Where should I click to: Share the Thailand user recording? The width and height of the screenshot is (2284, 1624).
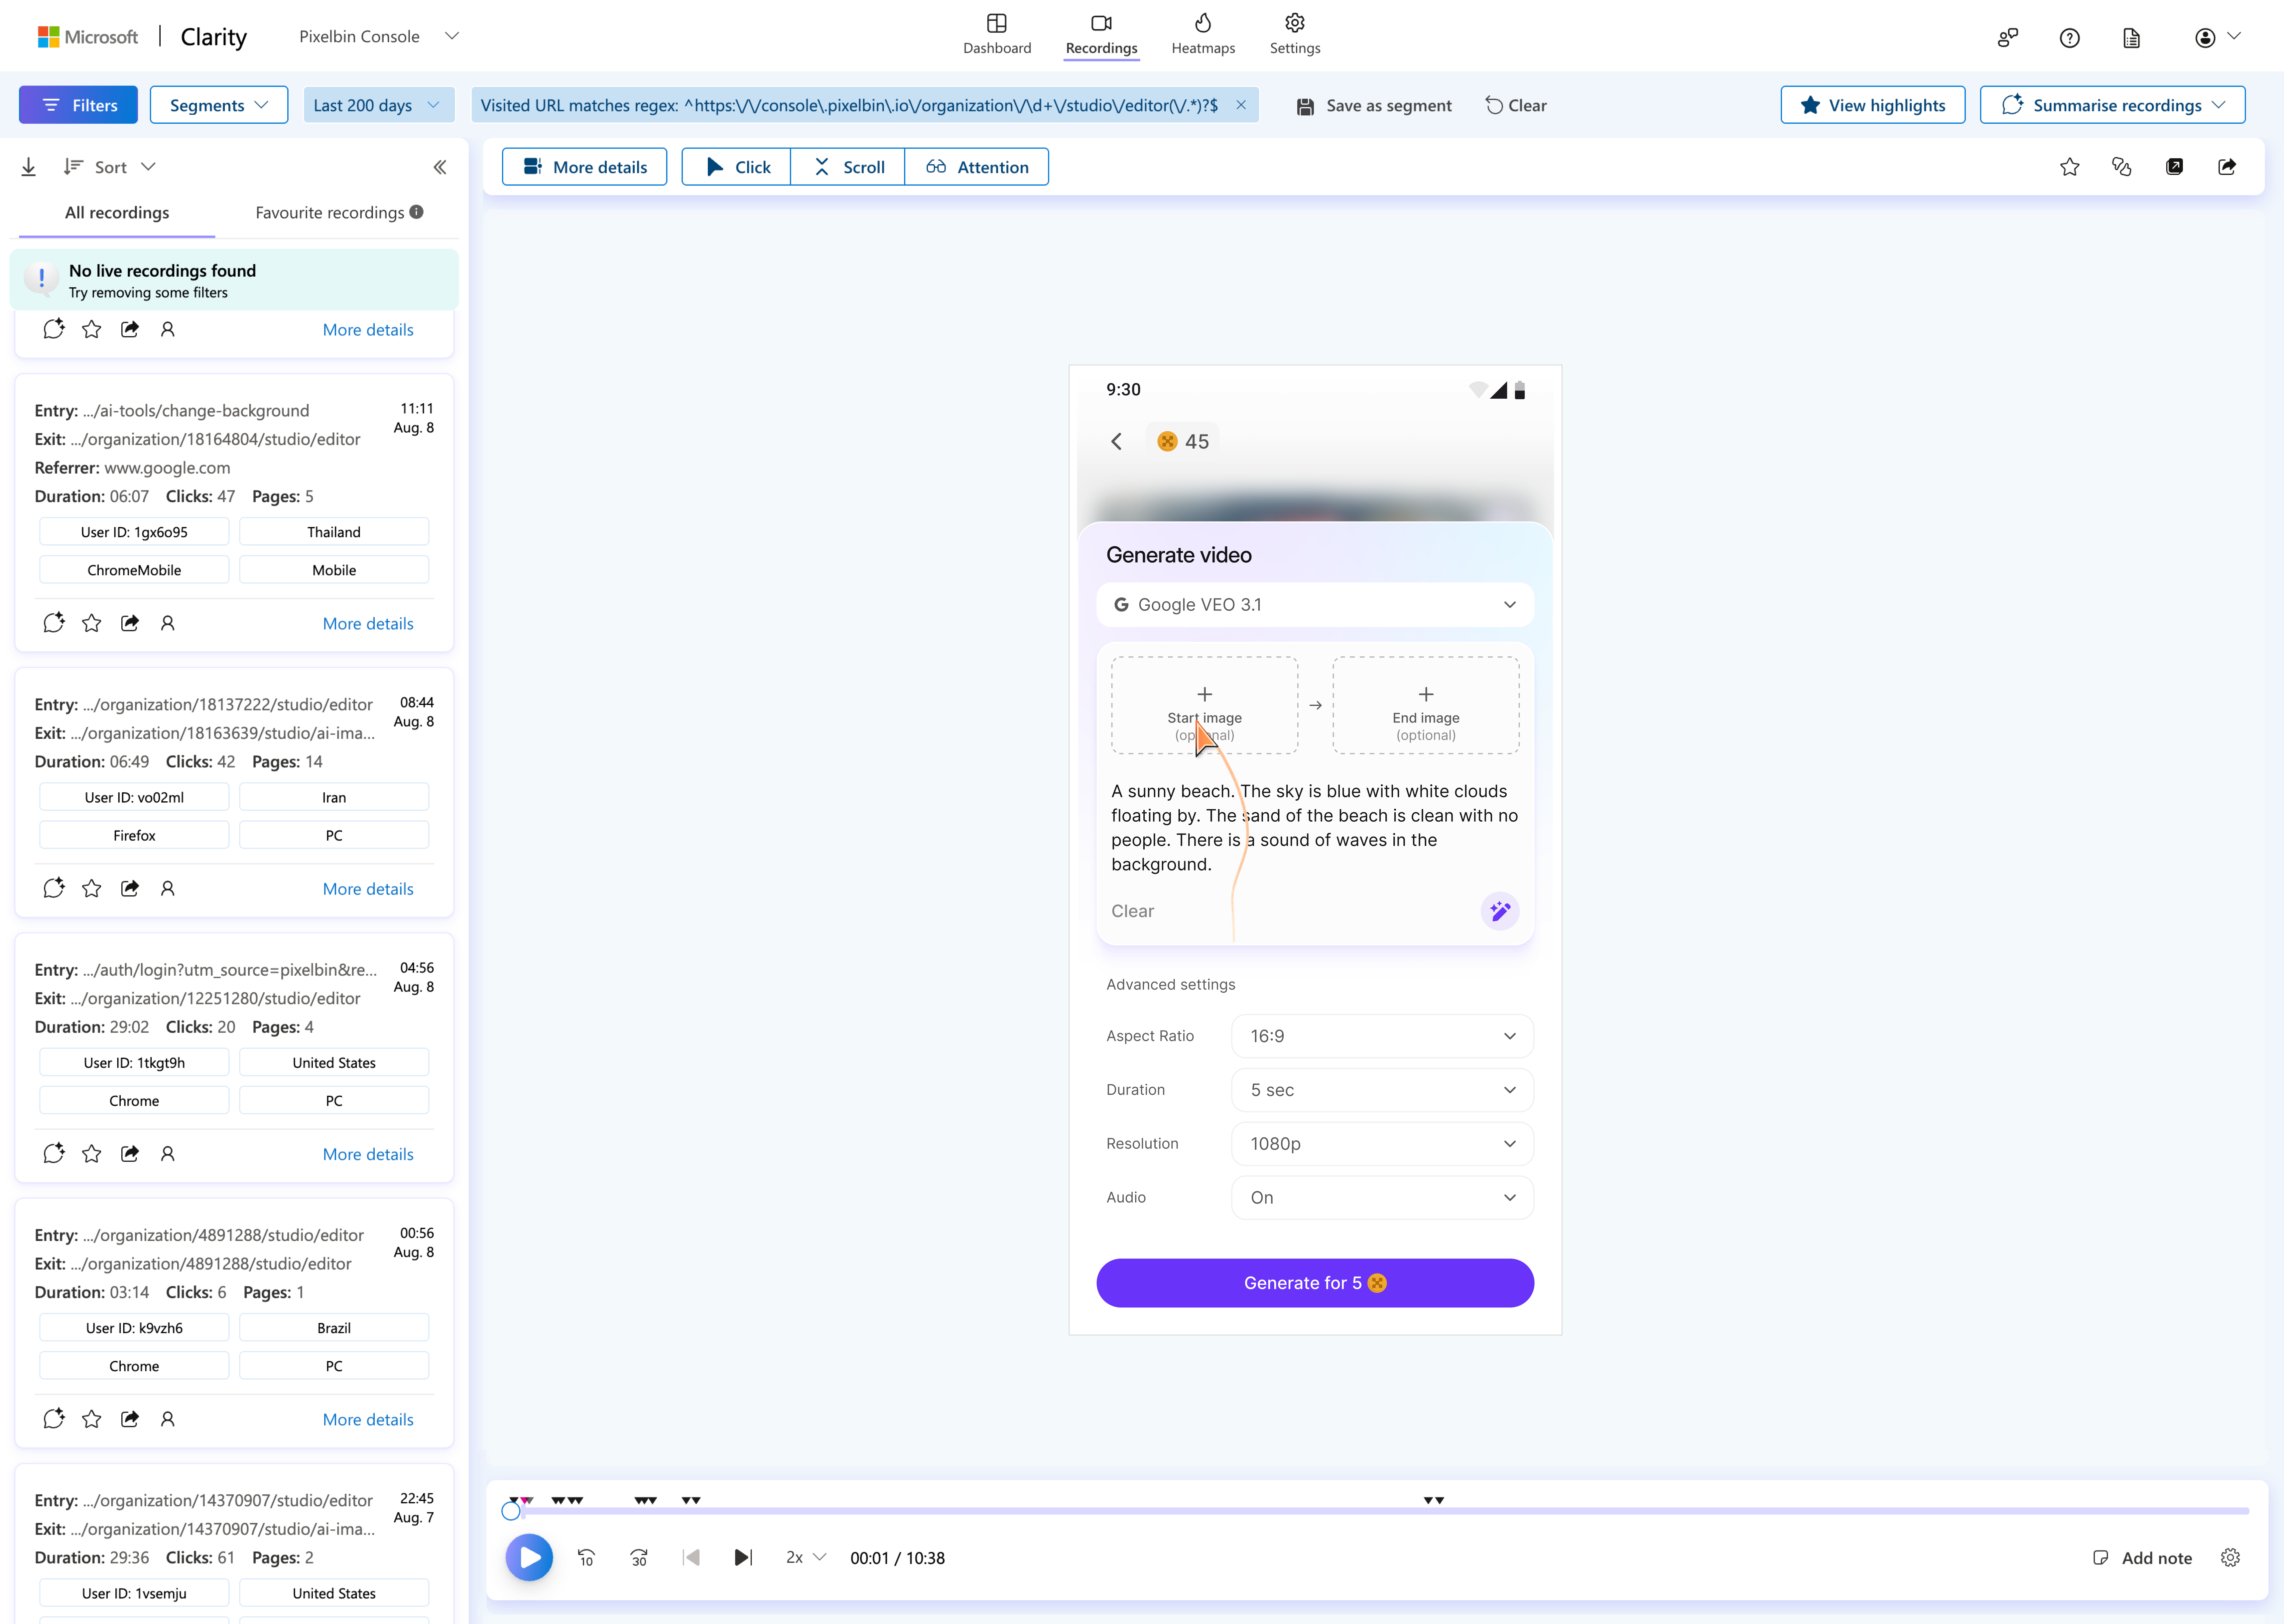click(130, 623)
